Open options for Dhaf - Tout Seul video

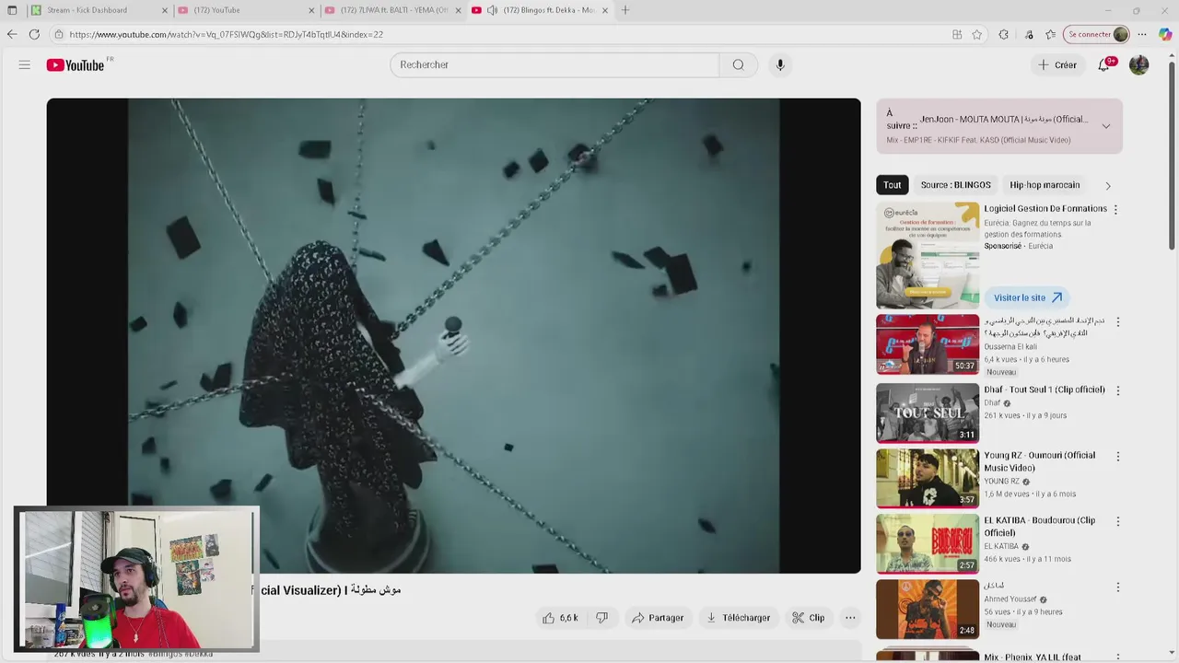click(x=1118, y=390)
